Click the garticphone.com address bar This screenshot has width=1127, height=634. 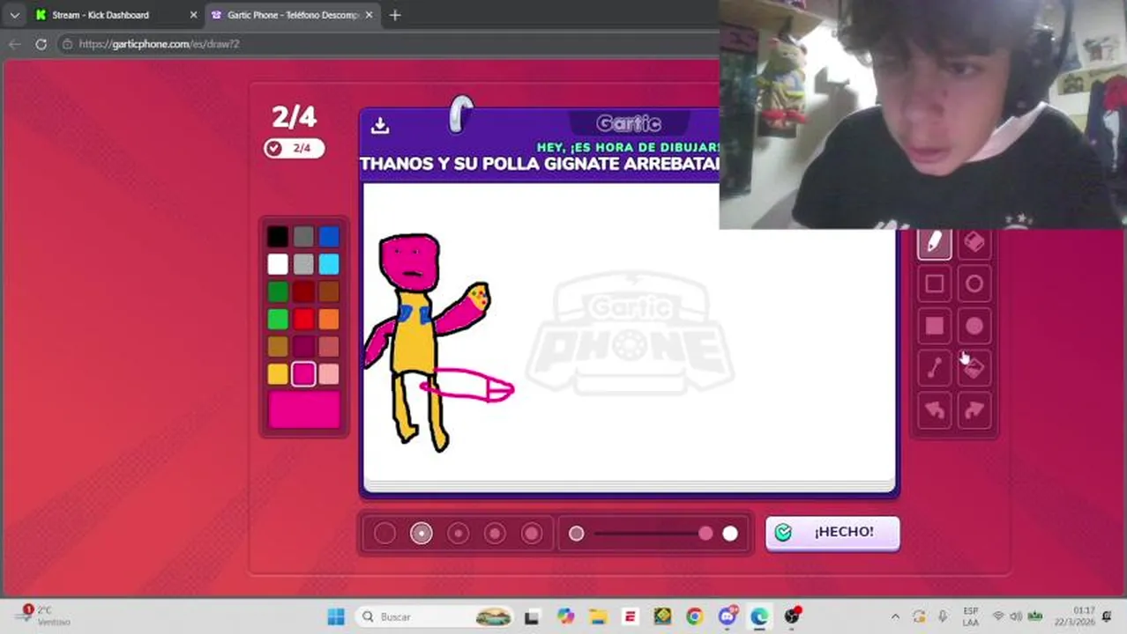point(388,44)
